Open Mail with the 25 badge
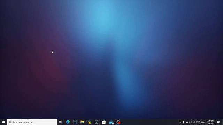223x125 pixels. click(111, 122)
